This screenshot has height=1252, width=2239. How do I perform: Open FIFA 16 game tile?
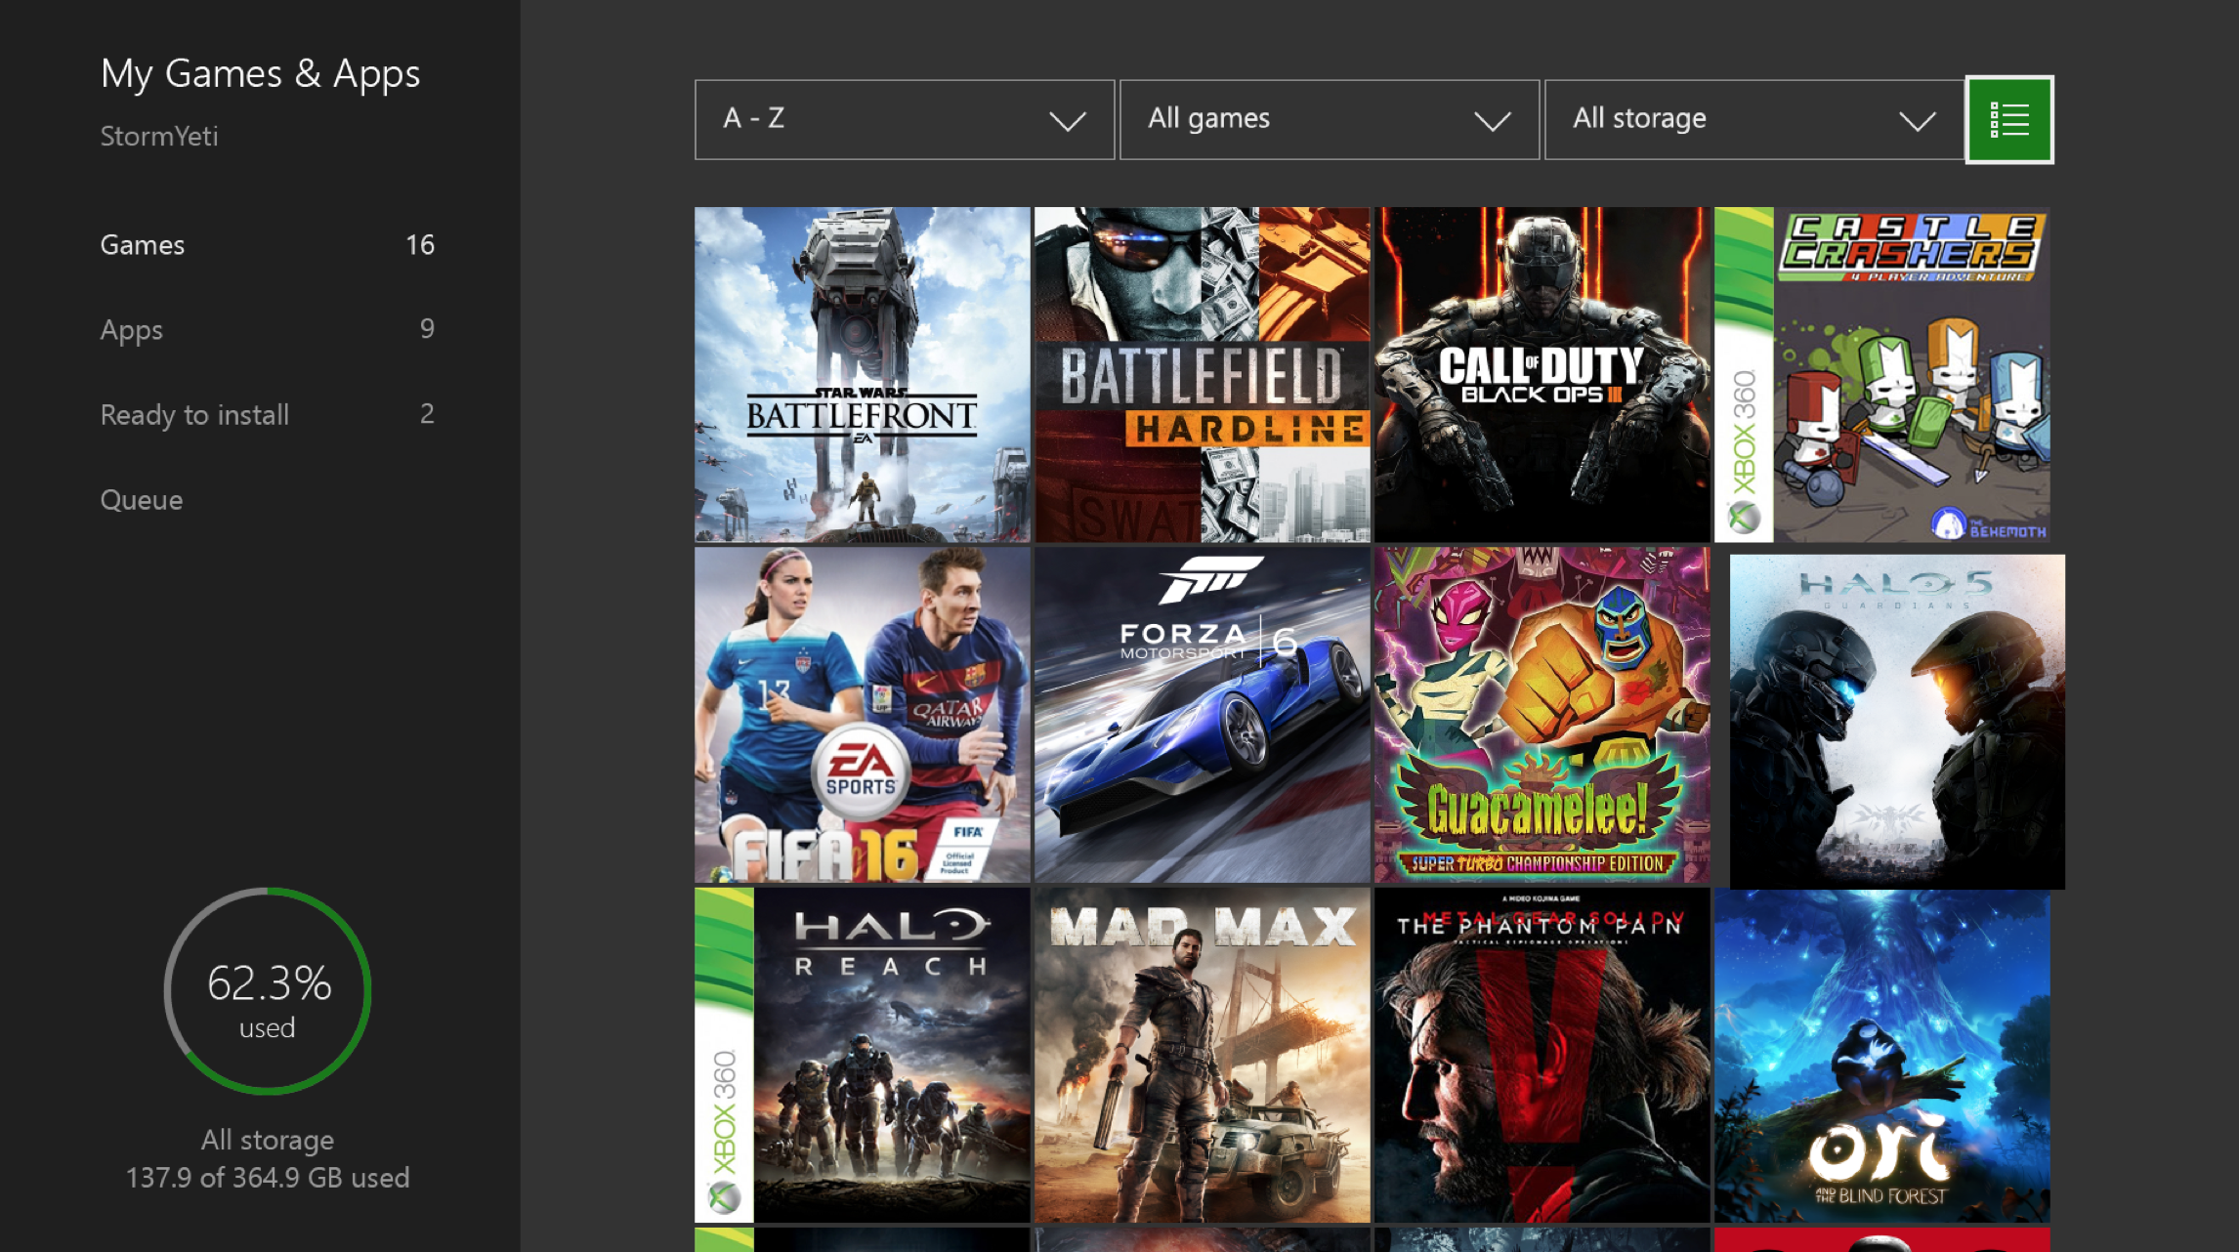click(x=862, y=714)
